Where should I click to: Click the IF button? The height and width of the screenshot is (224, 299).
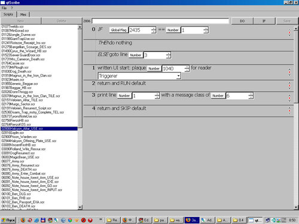pyautogui.click(x=264, y=21)
